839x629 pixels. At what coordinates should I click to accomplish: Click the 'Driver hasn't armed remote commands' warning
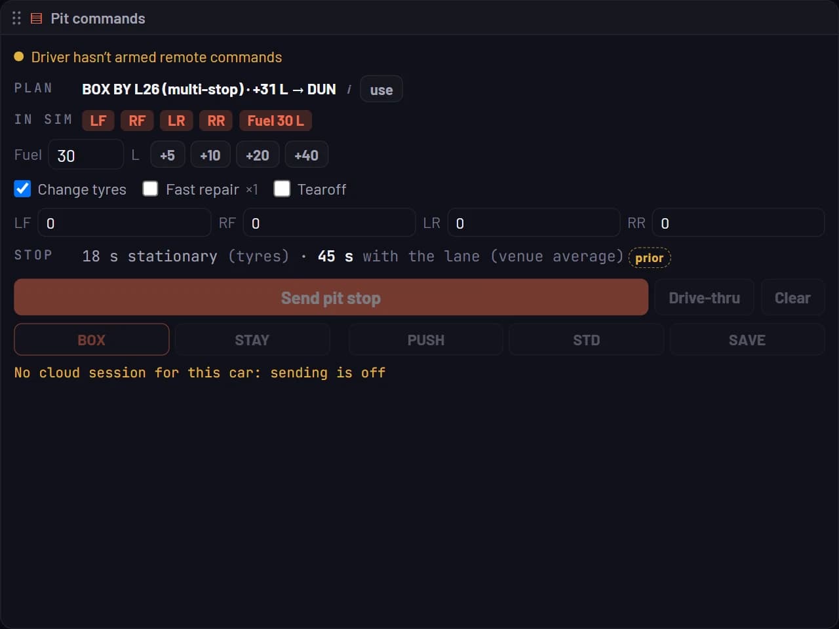[157, 57]
